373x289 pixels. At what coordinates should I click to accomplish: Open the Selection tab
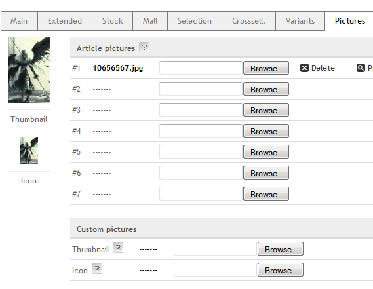pos(195,21)
